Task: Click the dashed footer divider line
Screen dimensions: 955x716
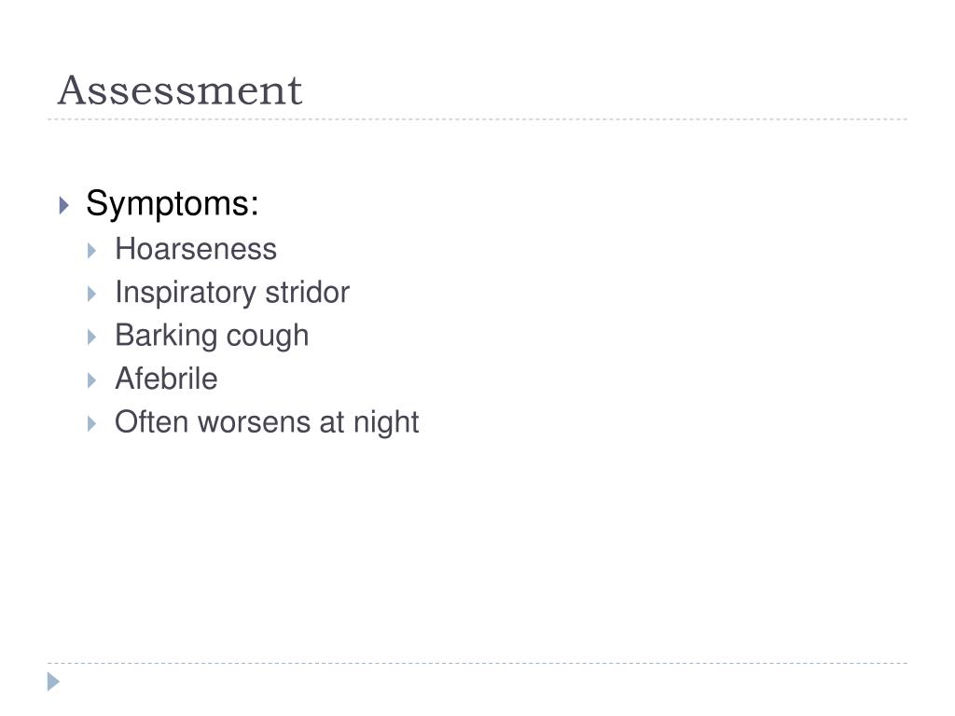Action: pyautogui.click(x=477, y=663)
